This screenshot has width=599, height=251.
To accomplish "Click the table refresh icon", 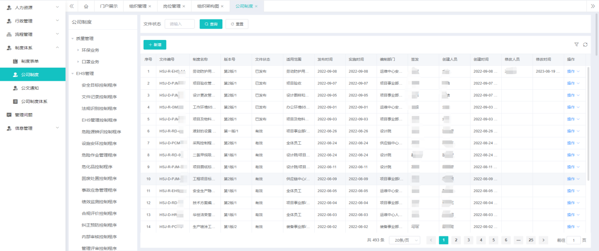I will tap(585, 44).
